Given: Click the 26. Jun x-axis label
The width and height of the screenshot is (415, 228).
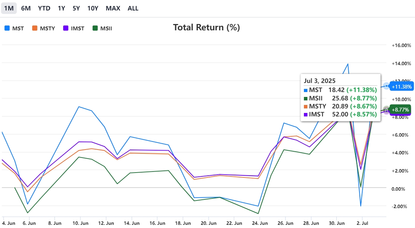Looking at the screenshot, I should coord(285,223).
